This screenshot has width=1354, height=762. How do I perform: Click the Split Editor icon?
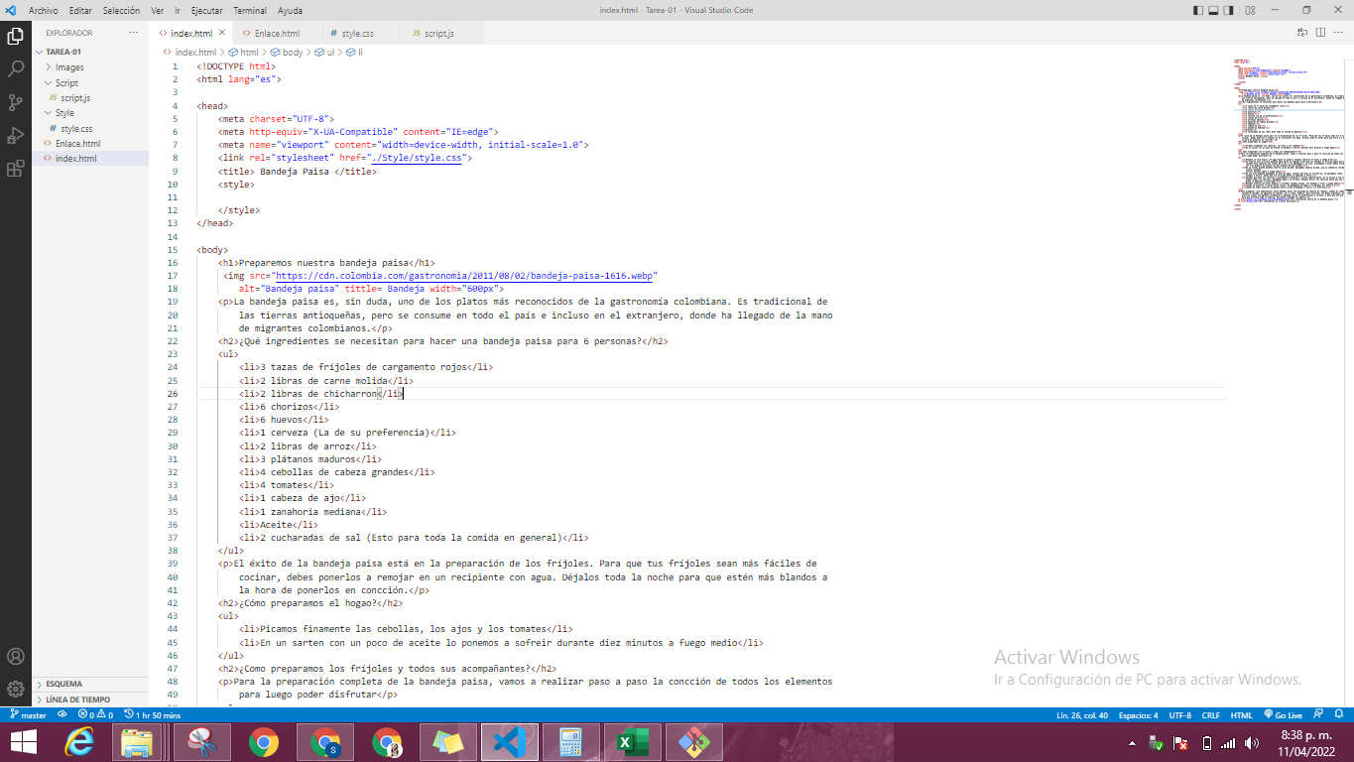pos(1321,32)
